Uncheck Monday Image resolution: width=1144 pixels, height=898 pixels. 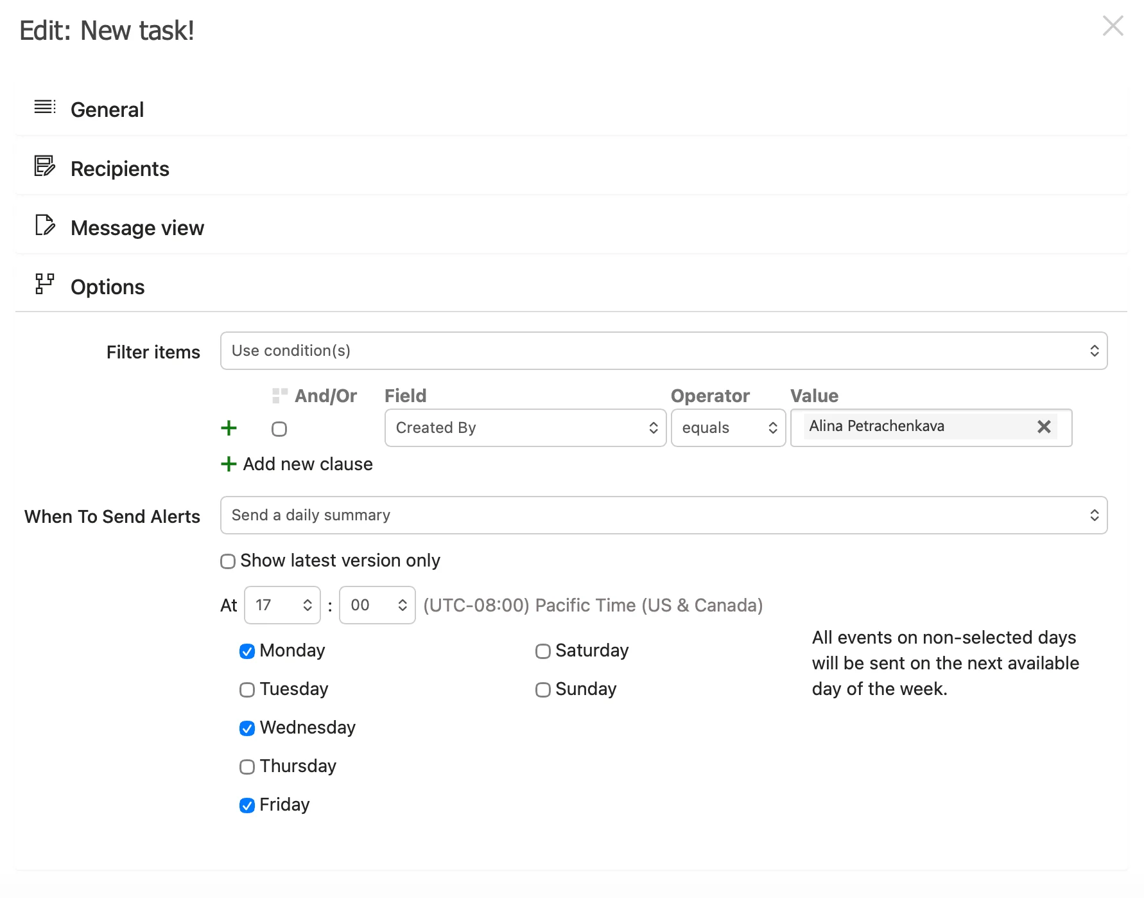tap(247, 651)
